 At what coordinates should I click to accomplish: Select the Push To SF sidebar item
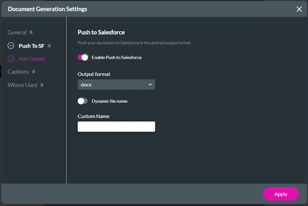[32, 46]
